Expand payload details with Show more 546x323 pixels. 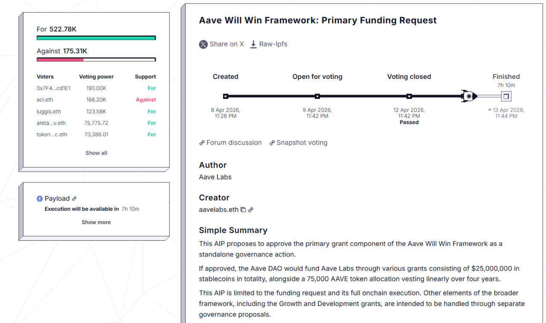[x=96, y=222]
